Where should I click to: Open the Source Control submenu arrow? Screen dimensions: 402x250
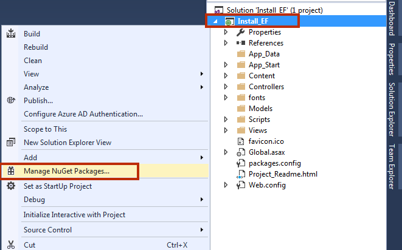pos(202,230)
